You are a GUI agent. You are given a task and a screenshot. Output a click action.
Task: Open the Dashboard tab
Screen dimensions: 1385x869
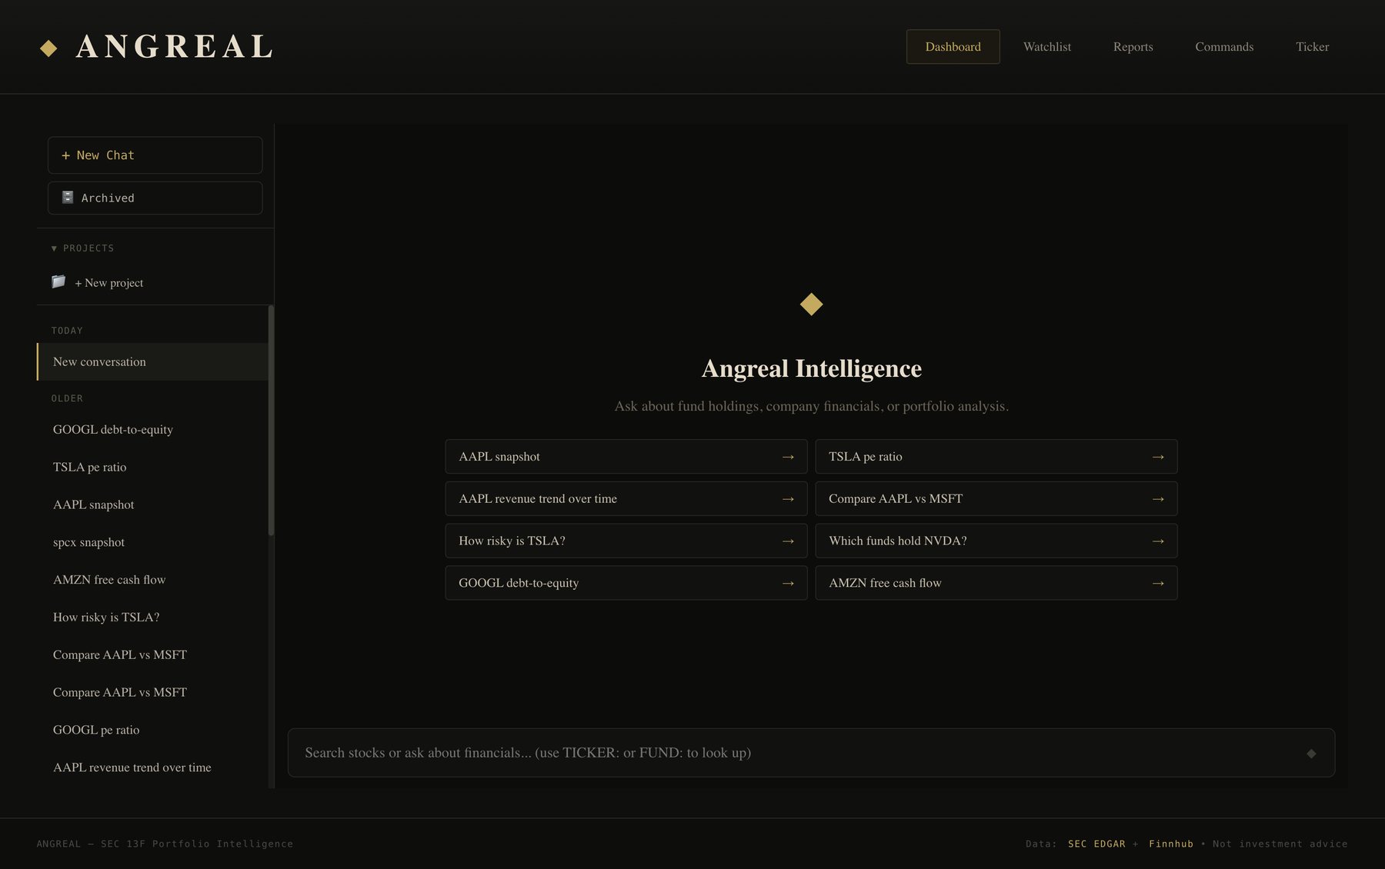953,47
